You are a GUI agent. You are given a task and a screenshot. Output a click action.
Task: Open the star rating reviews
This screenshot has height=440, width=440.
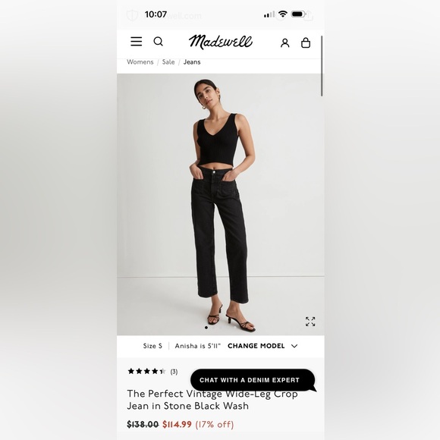pos(146,372)
